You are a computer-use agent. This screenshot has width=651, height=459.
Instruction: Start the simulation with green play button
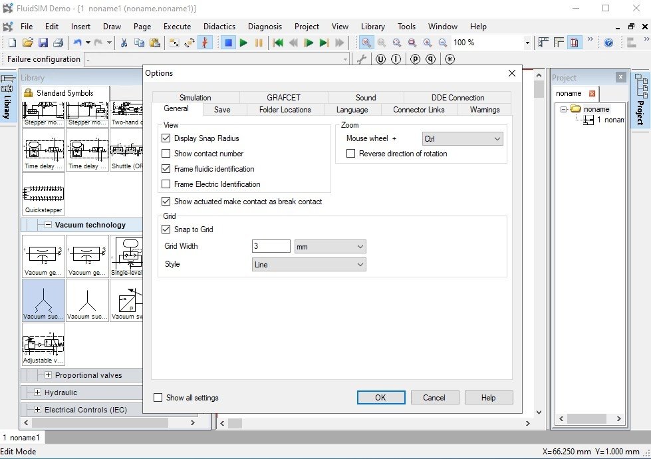coord(244,43)
